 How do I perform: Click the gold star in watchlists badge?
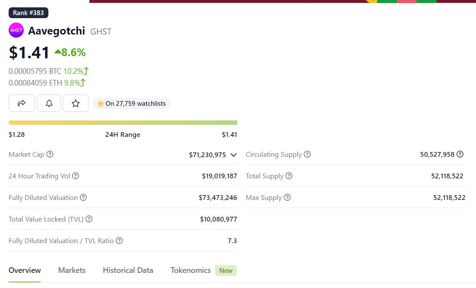101,104
